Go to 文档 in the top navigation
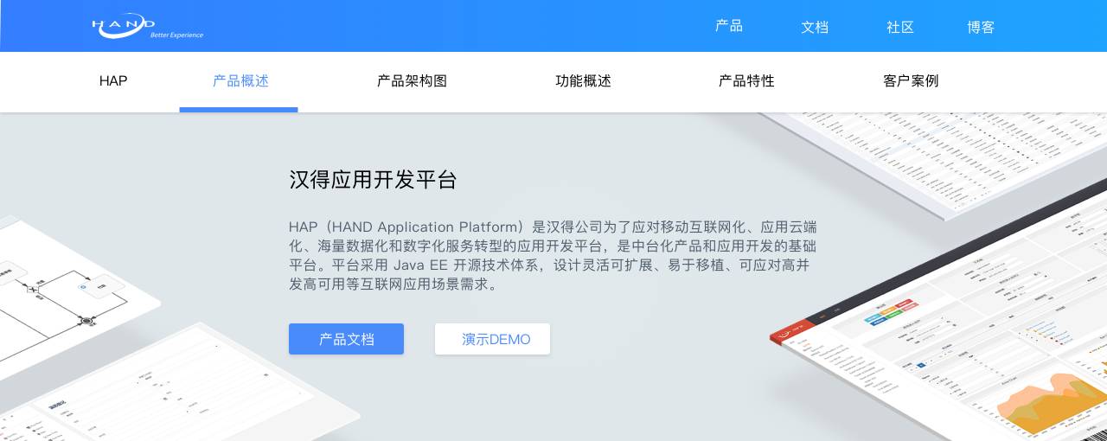Image resolution: width=1107 pixels, height=441 pixels. [x=814, y=27]
